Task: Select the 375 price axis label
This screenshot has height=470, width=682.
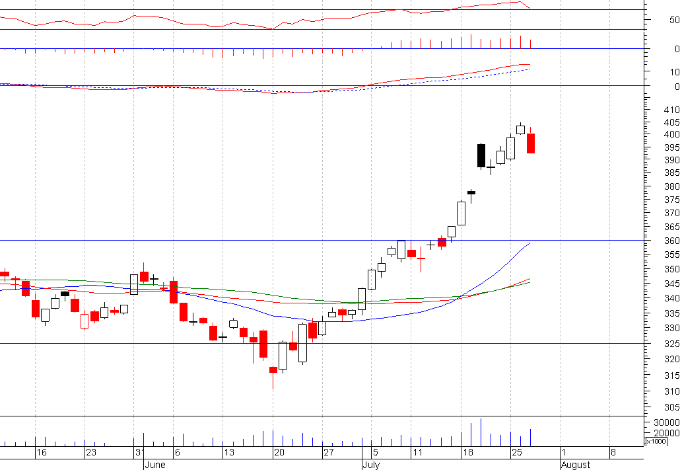Action: click(x=672, y=200)
